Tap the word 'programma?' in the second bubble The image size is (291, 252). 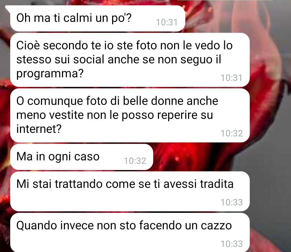click(50, 74)
